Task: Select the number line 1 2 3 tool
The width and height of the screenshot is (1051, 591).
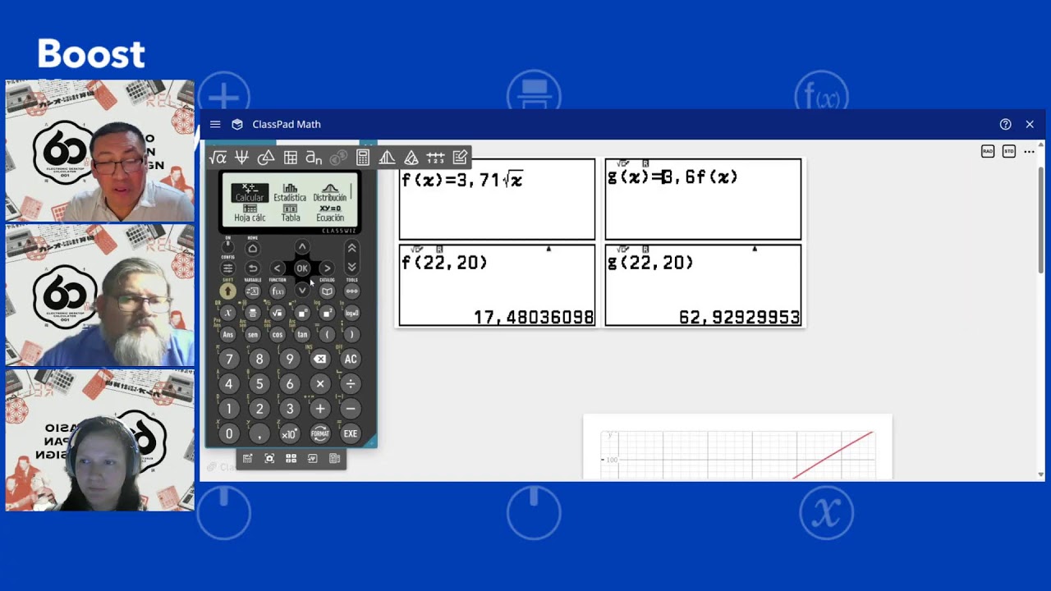Action: point(435,158)
